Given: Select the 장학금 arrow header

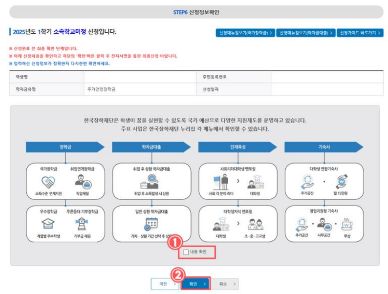Looking at the screenshot, I should tap(65, 147).
